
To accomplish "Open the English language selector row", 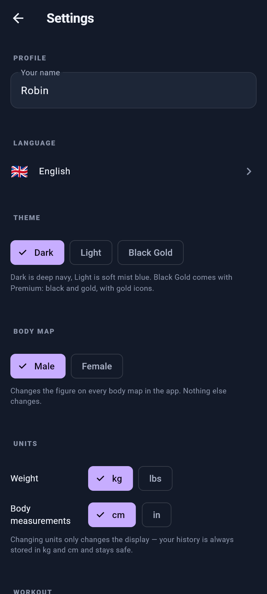I will pyautogui.click(x=133, y=171).
